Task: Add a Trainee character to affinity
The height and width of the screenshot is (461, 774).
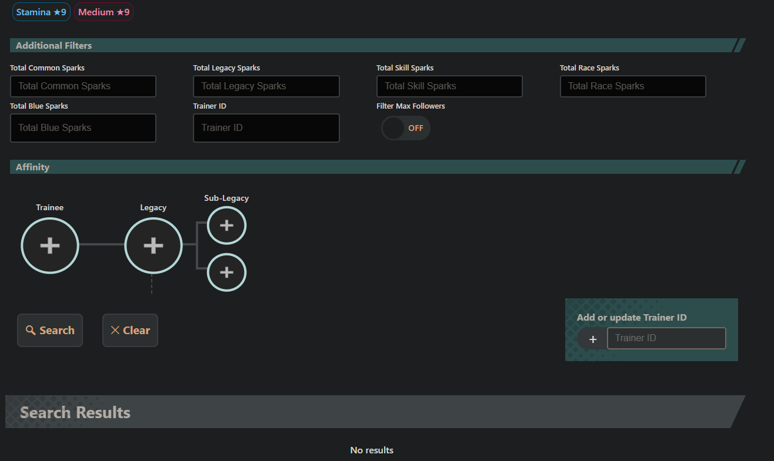Action: (50, 245)
